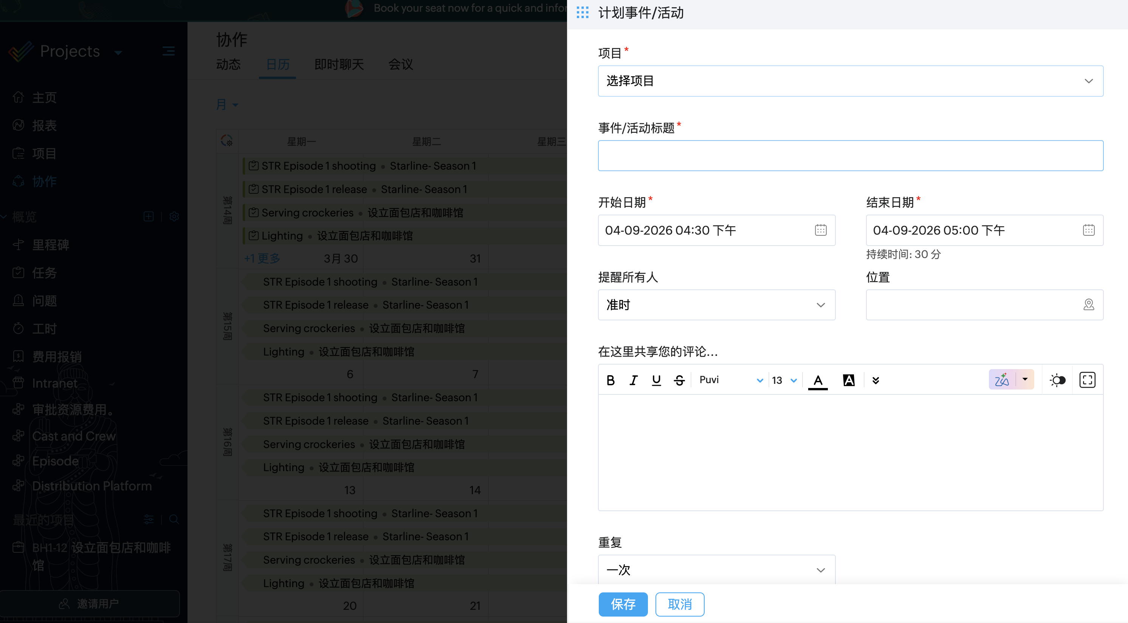Open start date calendar picker icon

click(x=821, y=230)
